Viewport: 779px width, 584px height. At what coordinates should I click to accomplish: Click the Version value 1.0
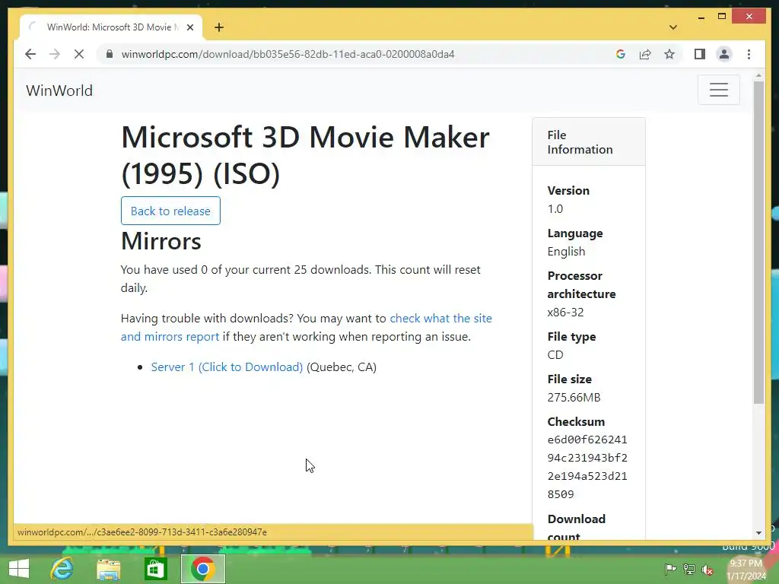[x=555, y=209]
